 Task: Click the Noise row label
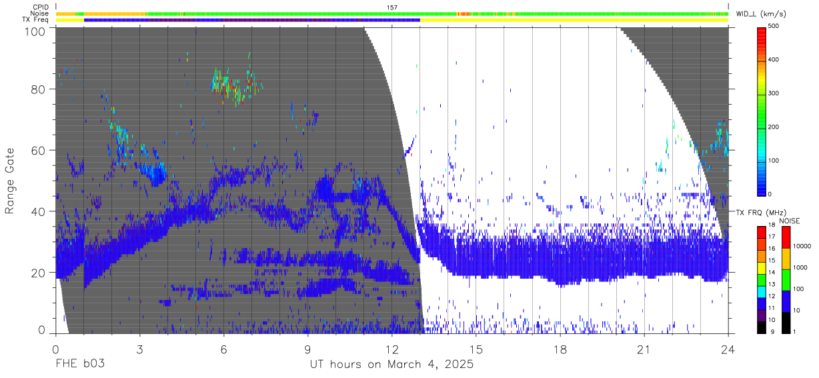(40, 13)
